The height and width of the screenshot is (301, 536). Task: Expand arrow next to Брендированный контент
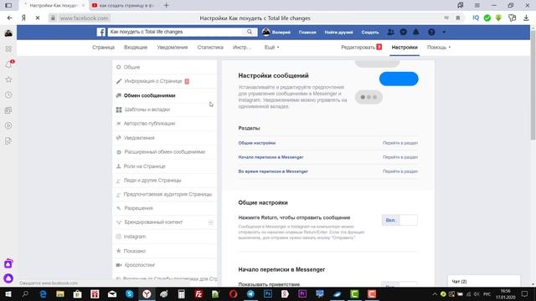(x=211, y=222)
